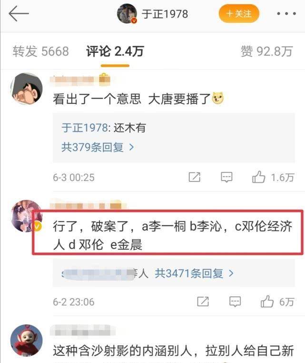
Task: Follow 于正1978 with the orange 关注 button
Action: click(x=239, y=14)
